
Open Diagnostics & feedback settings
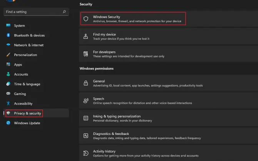coord(169,136)
